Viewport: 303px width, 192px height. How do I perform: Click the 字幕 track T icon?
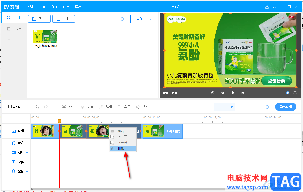[14, 162]
